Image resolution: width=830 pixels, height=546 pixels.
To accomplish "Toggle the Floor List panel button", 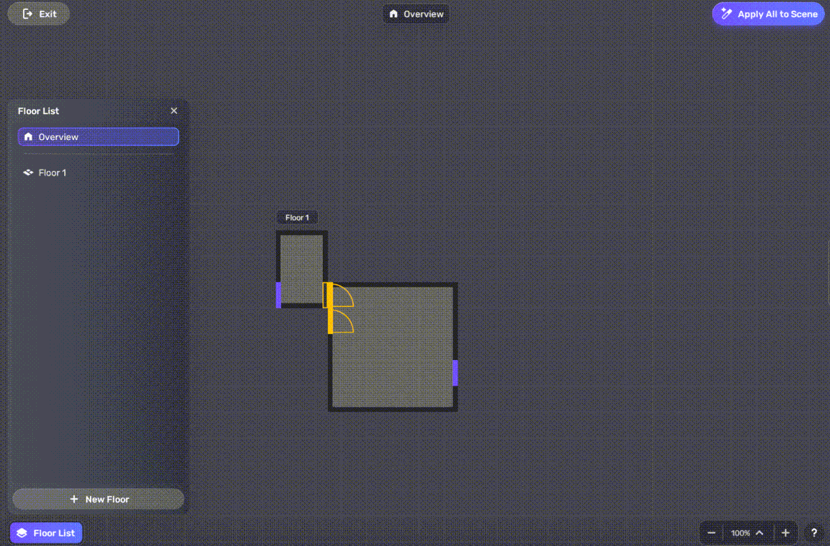I will coord(46,533).
